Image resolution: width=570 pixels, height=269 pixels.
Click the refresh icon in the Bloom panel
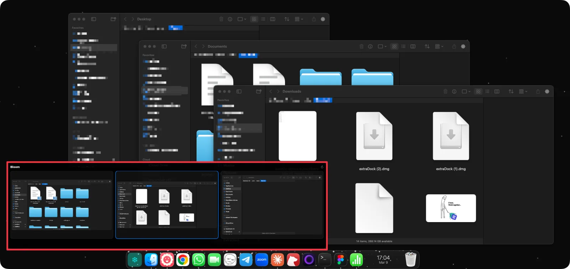322,167
